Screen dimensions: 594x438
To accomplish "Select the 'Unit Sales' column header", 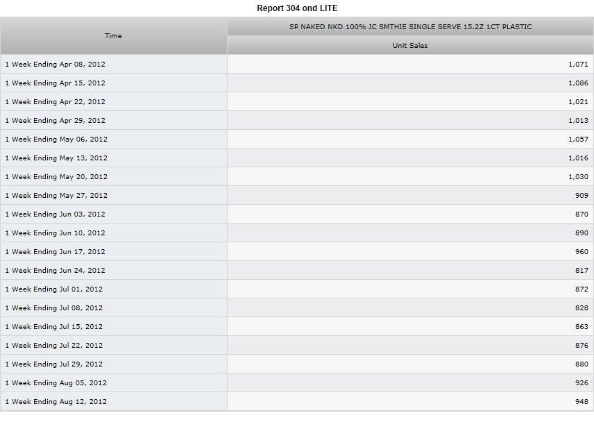I will pyautogui.click(x=410, y=45).
